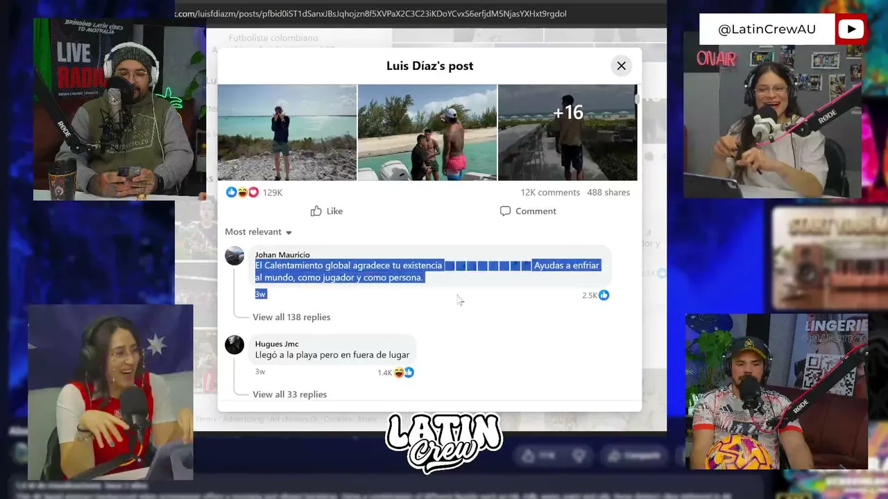Click the Hugues Jmc commenter name
888x499 pixels.
coord(277,344)
